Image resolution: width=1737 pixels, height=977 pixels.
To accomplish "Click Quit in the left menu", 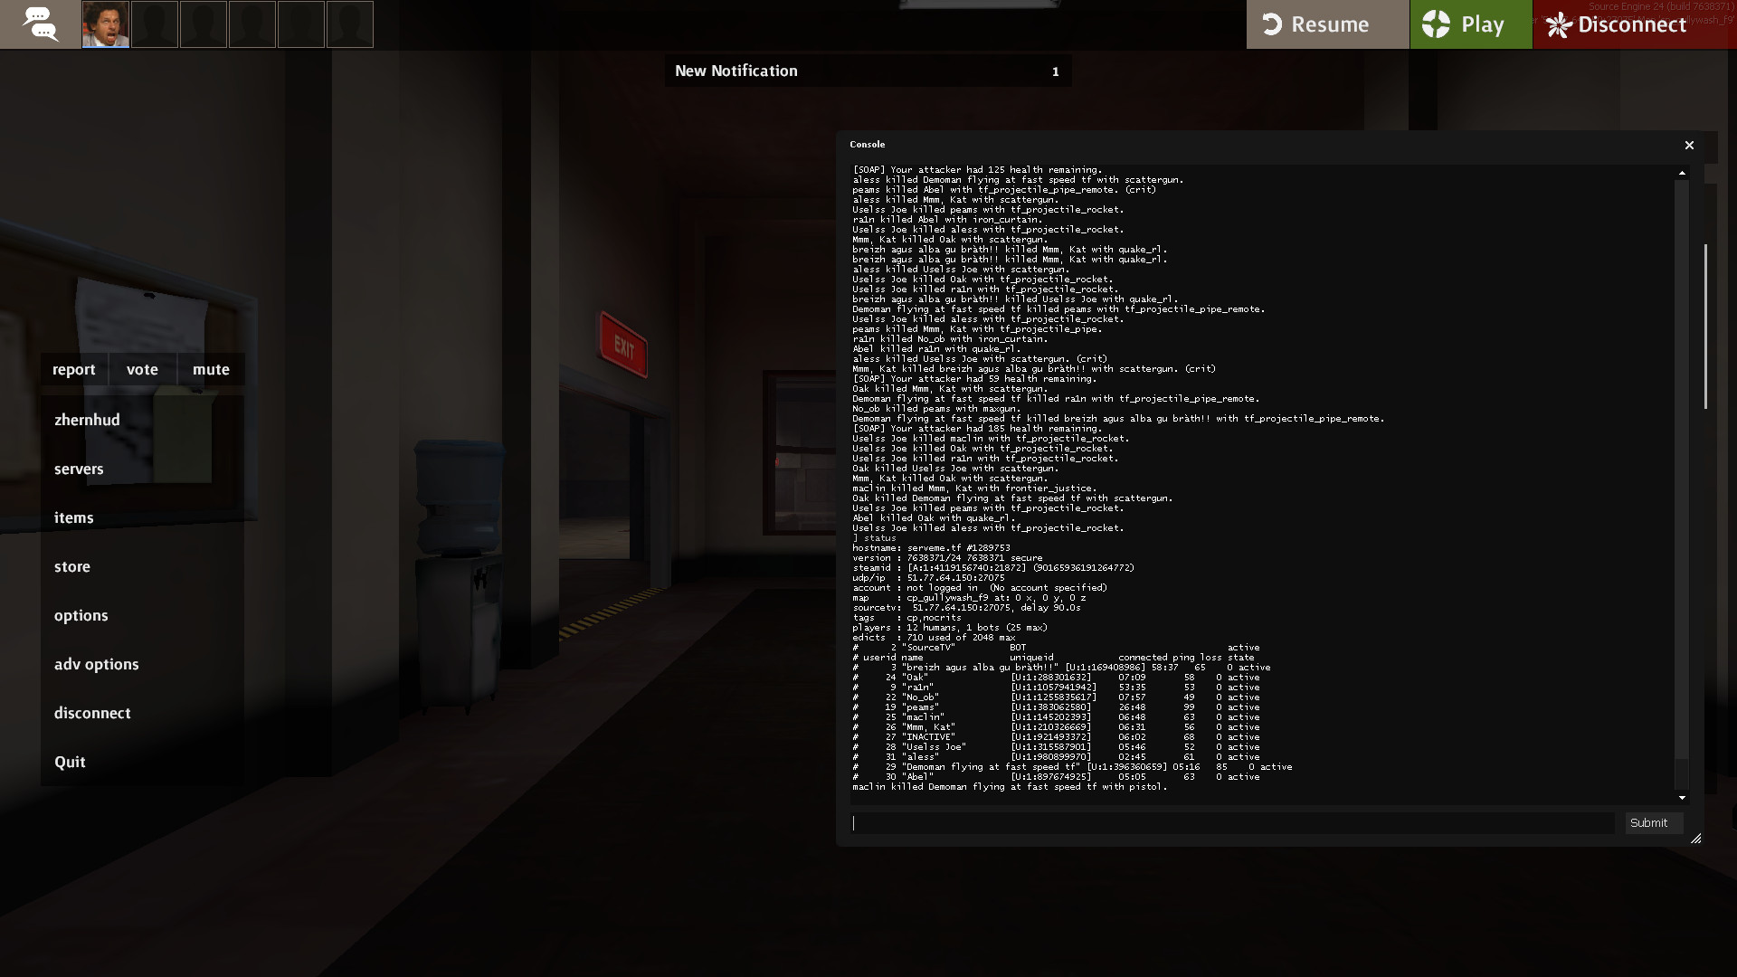I will coord(70,762).
